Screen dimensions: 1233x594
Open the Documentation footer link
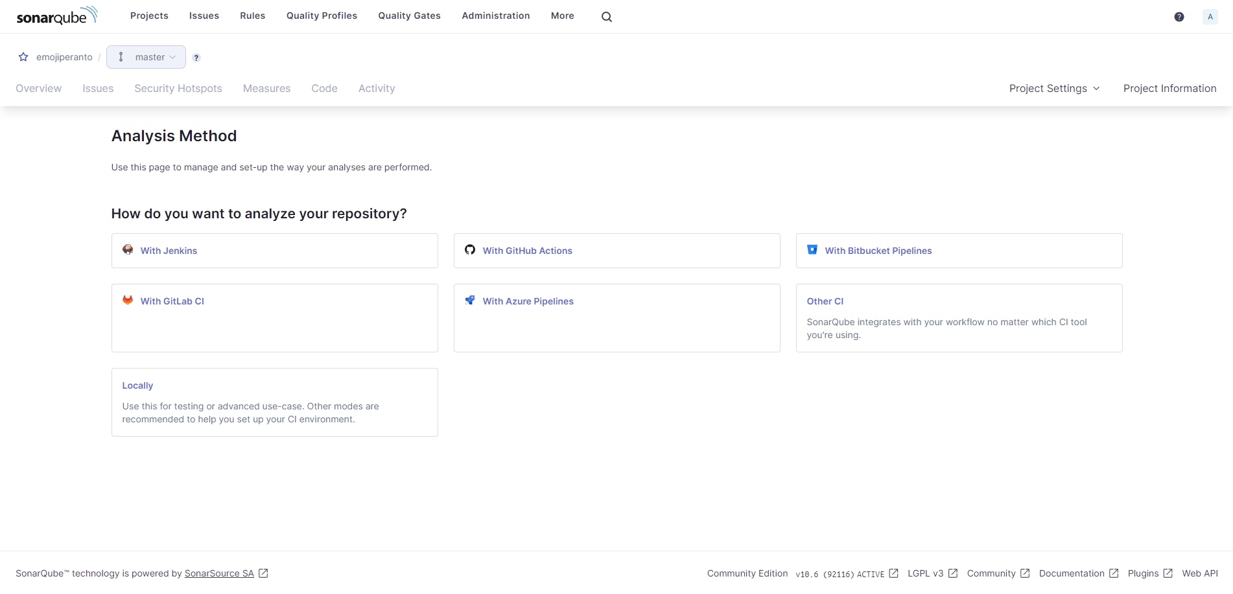(1072, 573)
